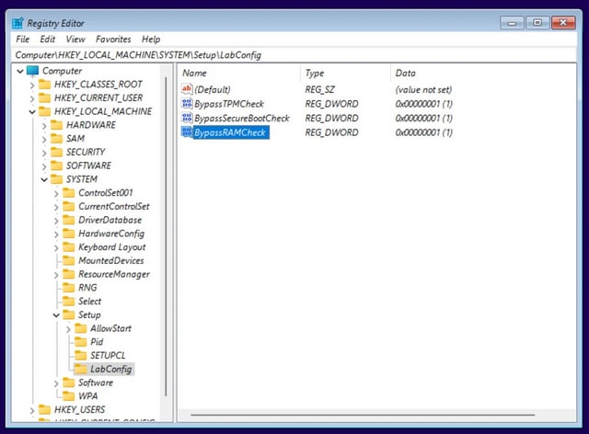Maximize the Registry Editor window
Image resolution: width=589 pixels, height=434 pixels.
pyautogui.click(x=537, y=22)
